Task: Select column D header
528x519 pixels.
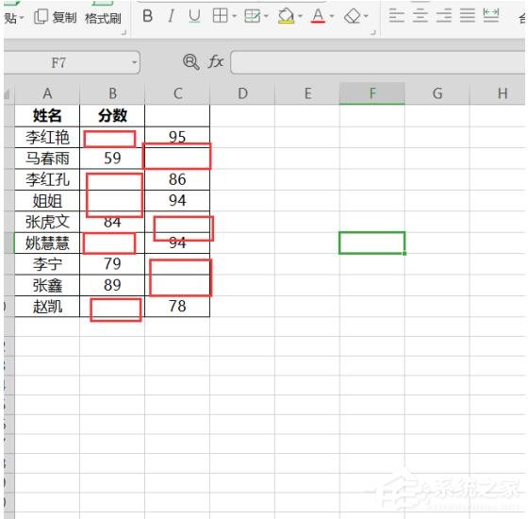Action: point(242,93)
